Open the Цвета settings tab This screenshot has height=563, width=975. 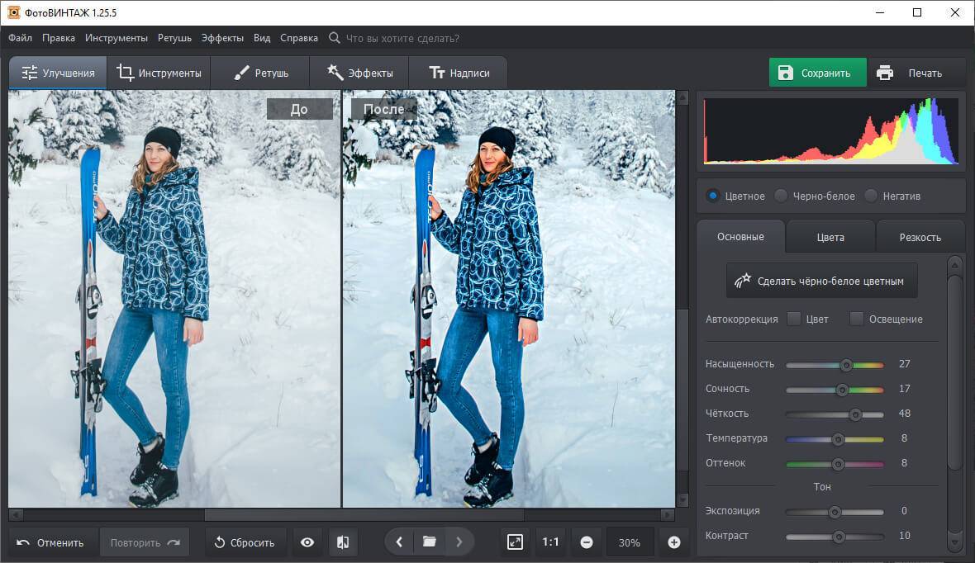pyautogui.click(x=830, y=237)
